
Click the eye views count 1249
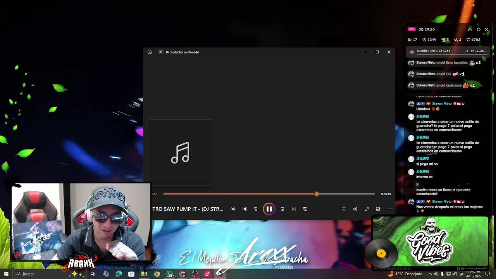click(429, 40)
